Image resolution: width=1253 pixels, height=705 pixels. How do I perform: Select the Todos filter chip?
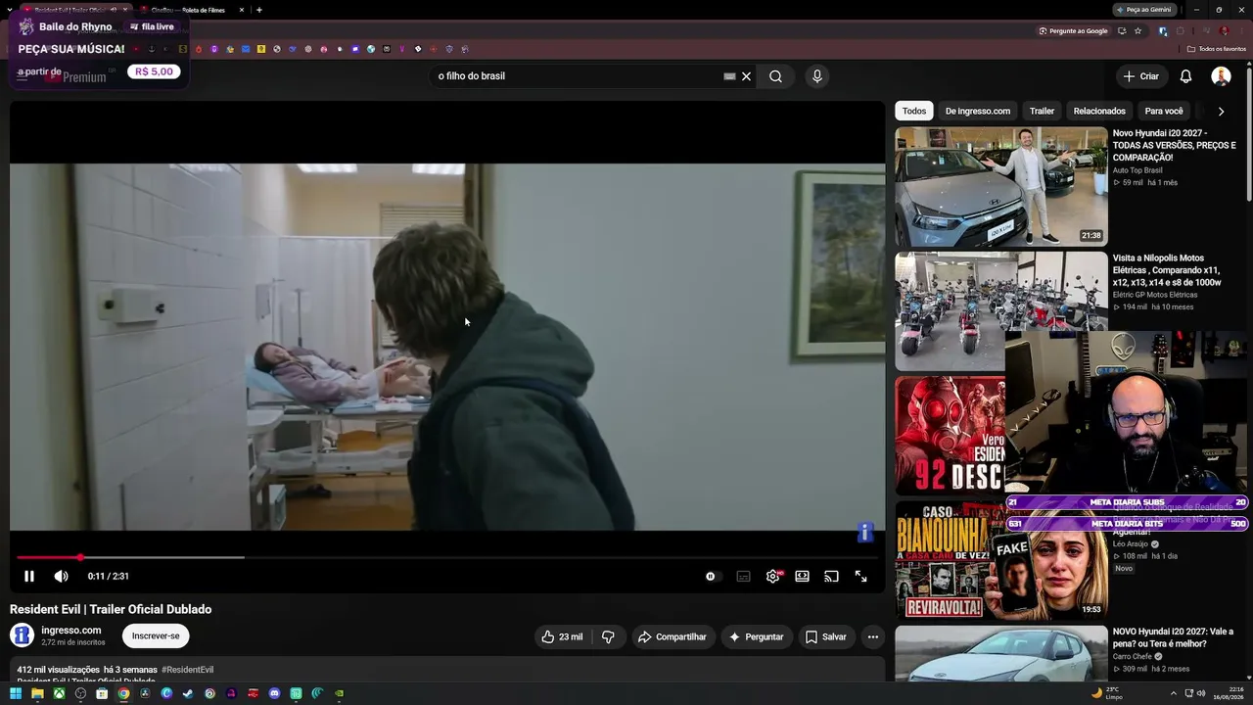(x=914, y=111)
